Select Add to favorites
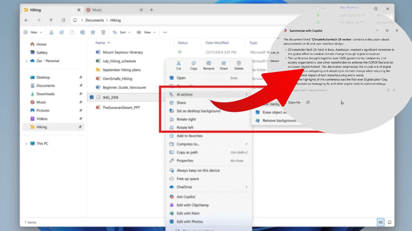The width and height of the screenshot is (412, 231). point(208,136)
